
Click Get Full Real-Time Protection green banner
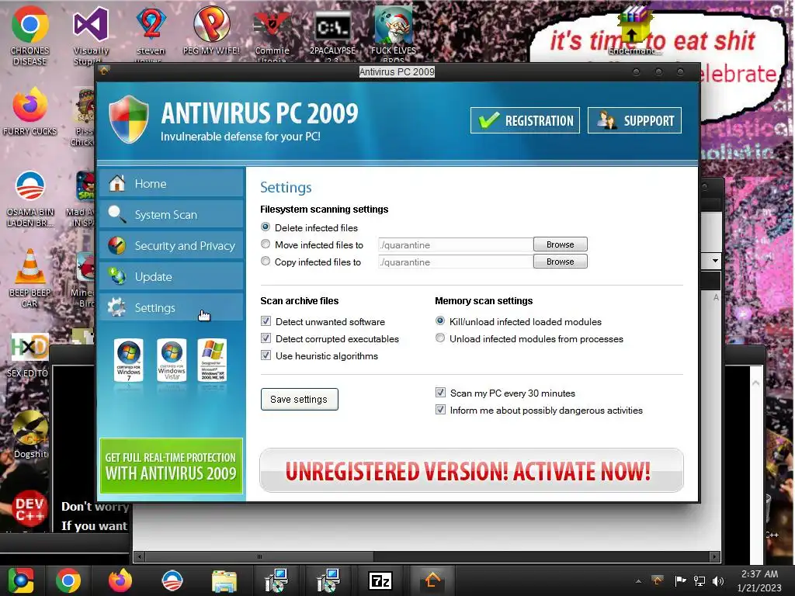click(x=172, y=466)
